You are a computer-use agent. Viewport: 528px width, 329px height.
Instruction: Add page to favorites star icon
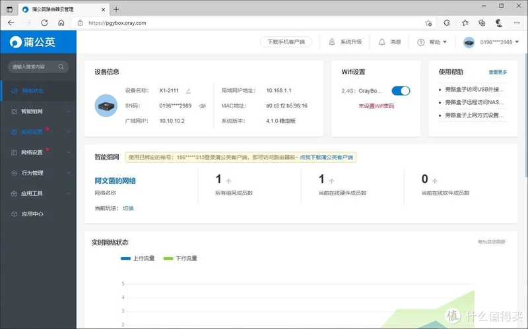[428, 23]
